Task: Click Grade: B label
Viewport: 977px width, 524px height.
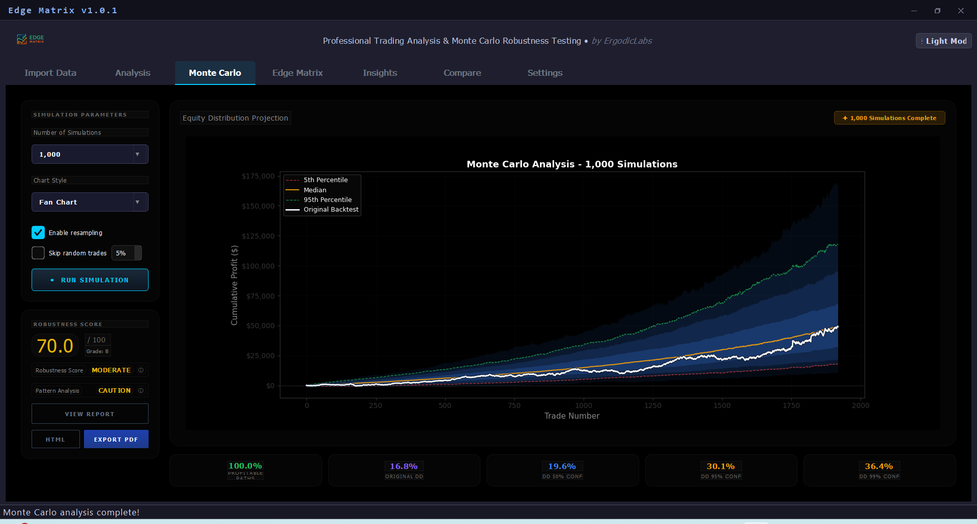Action: 97,352
